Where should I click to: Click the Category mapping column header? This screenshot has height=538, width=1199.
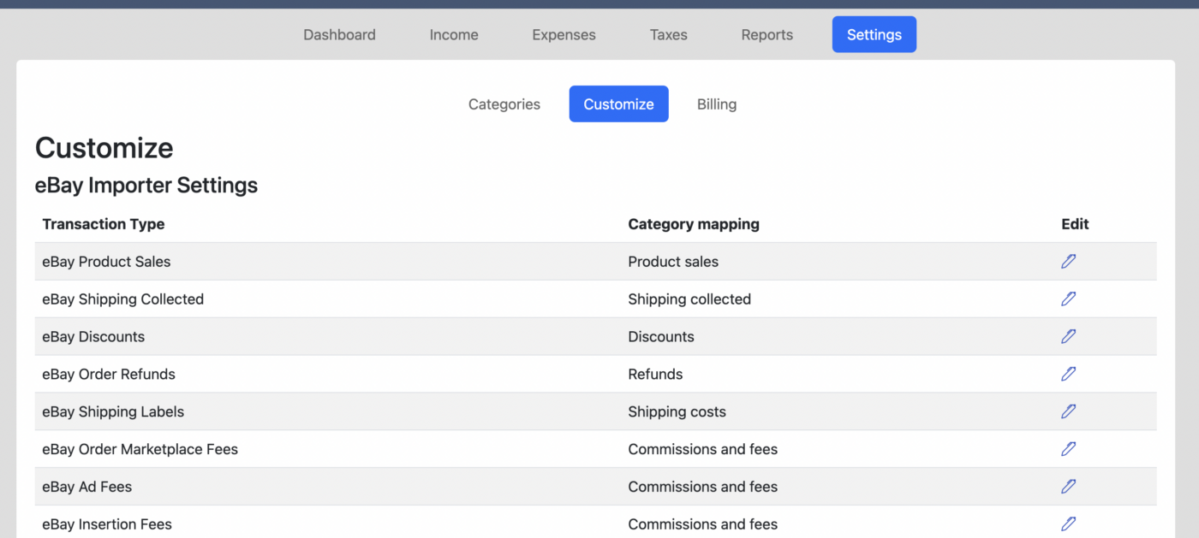pos(693,224)
